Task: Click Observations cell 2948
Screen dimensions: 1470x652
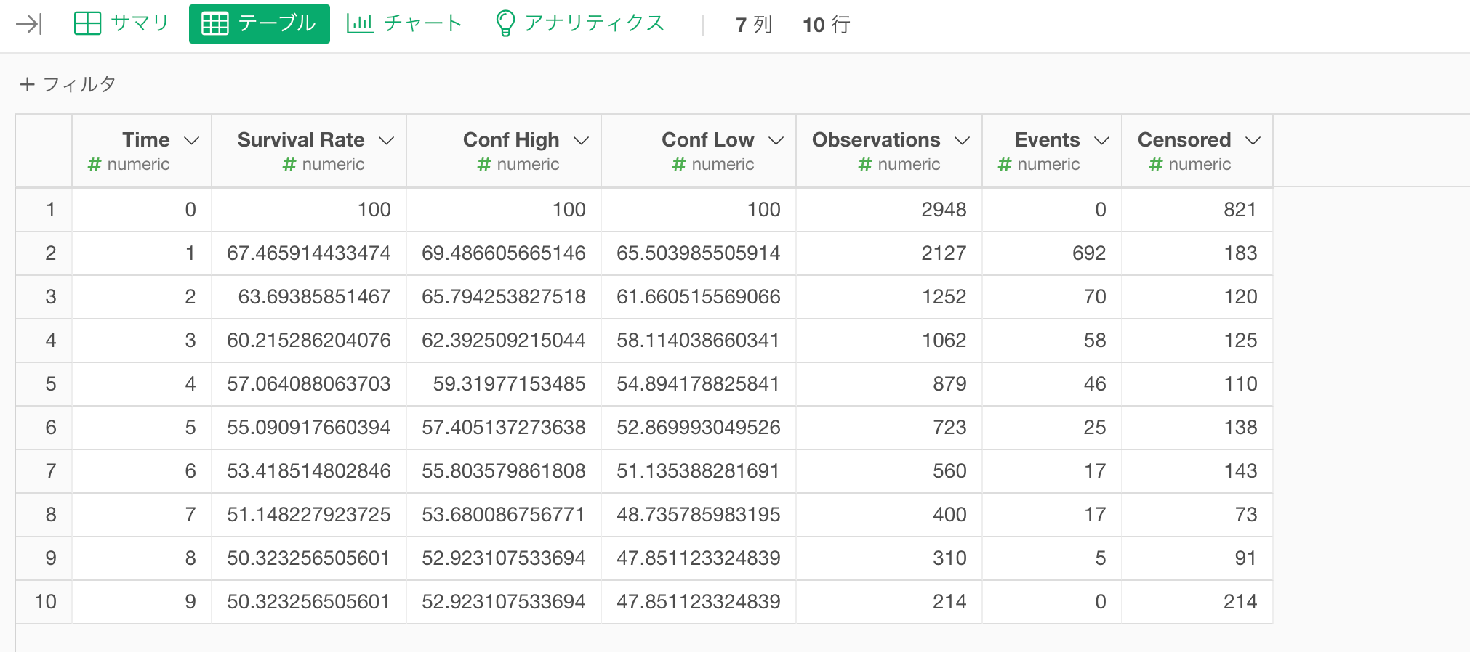Action: (x=889, y=210)
